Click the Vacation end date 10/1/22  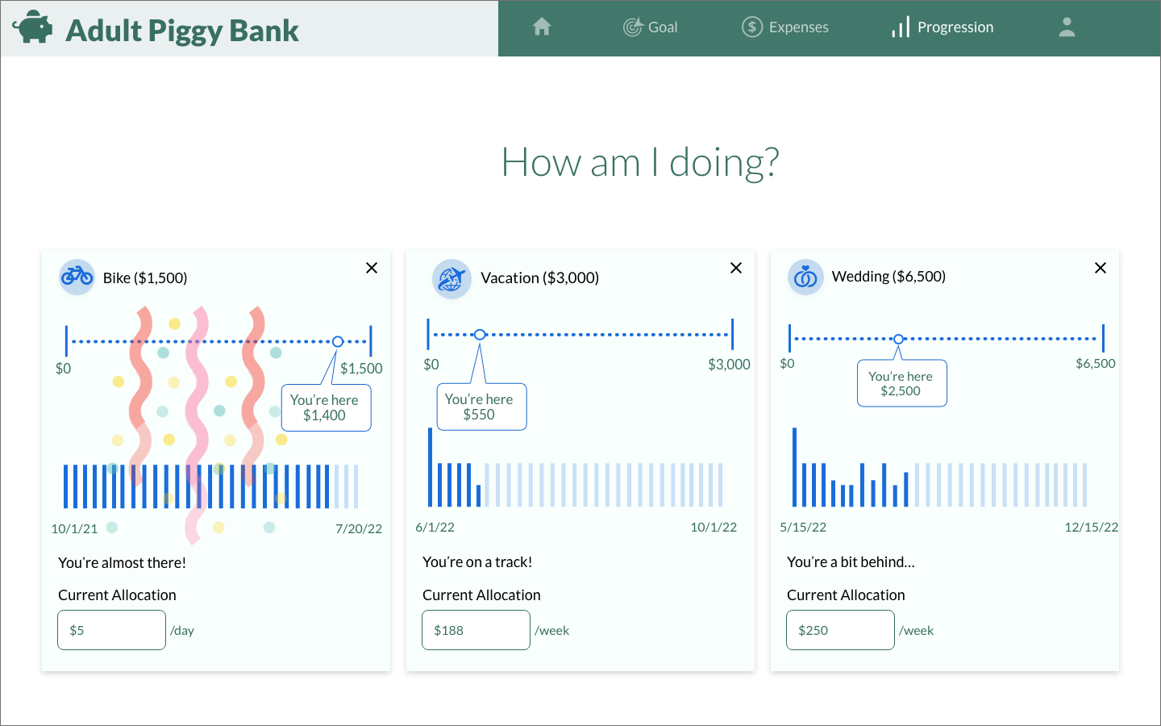pos(714,528)
